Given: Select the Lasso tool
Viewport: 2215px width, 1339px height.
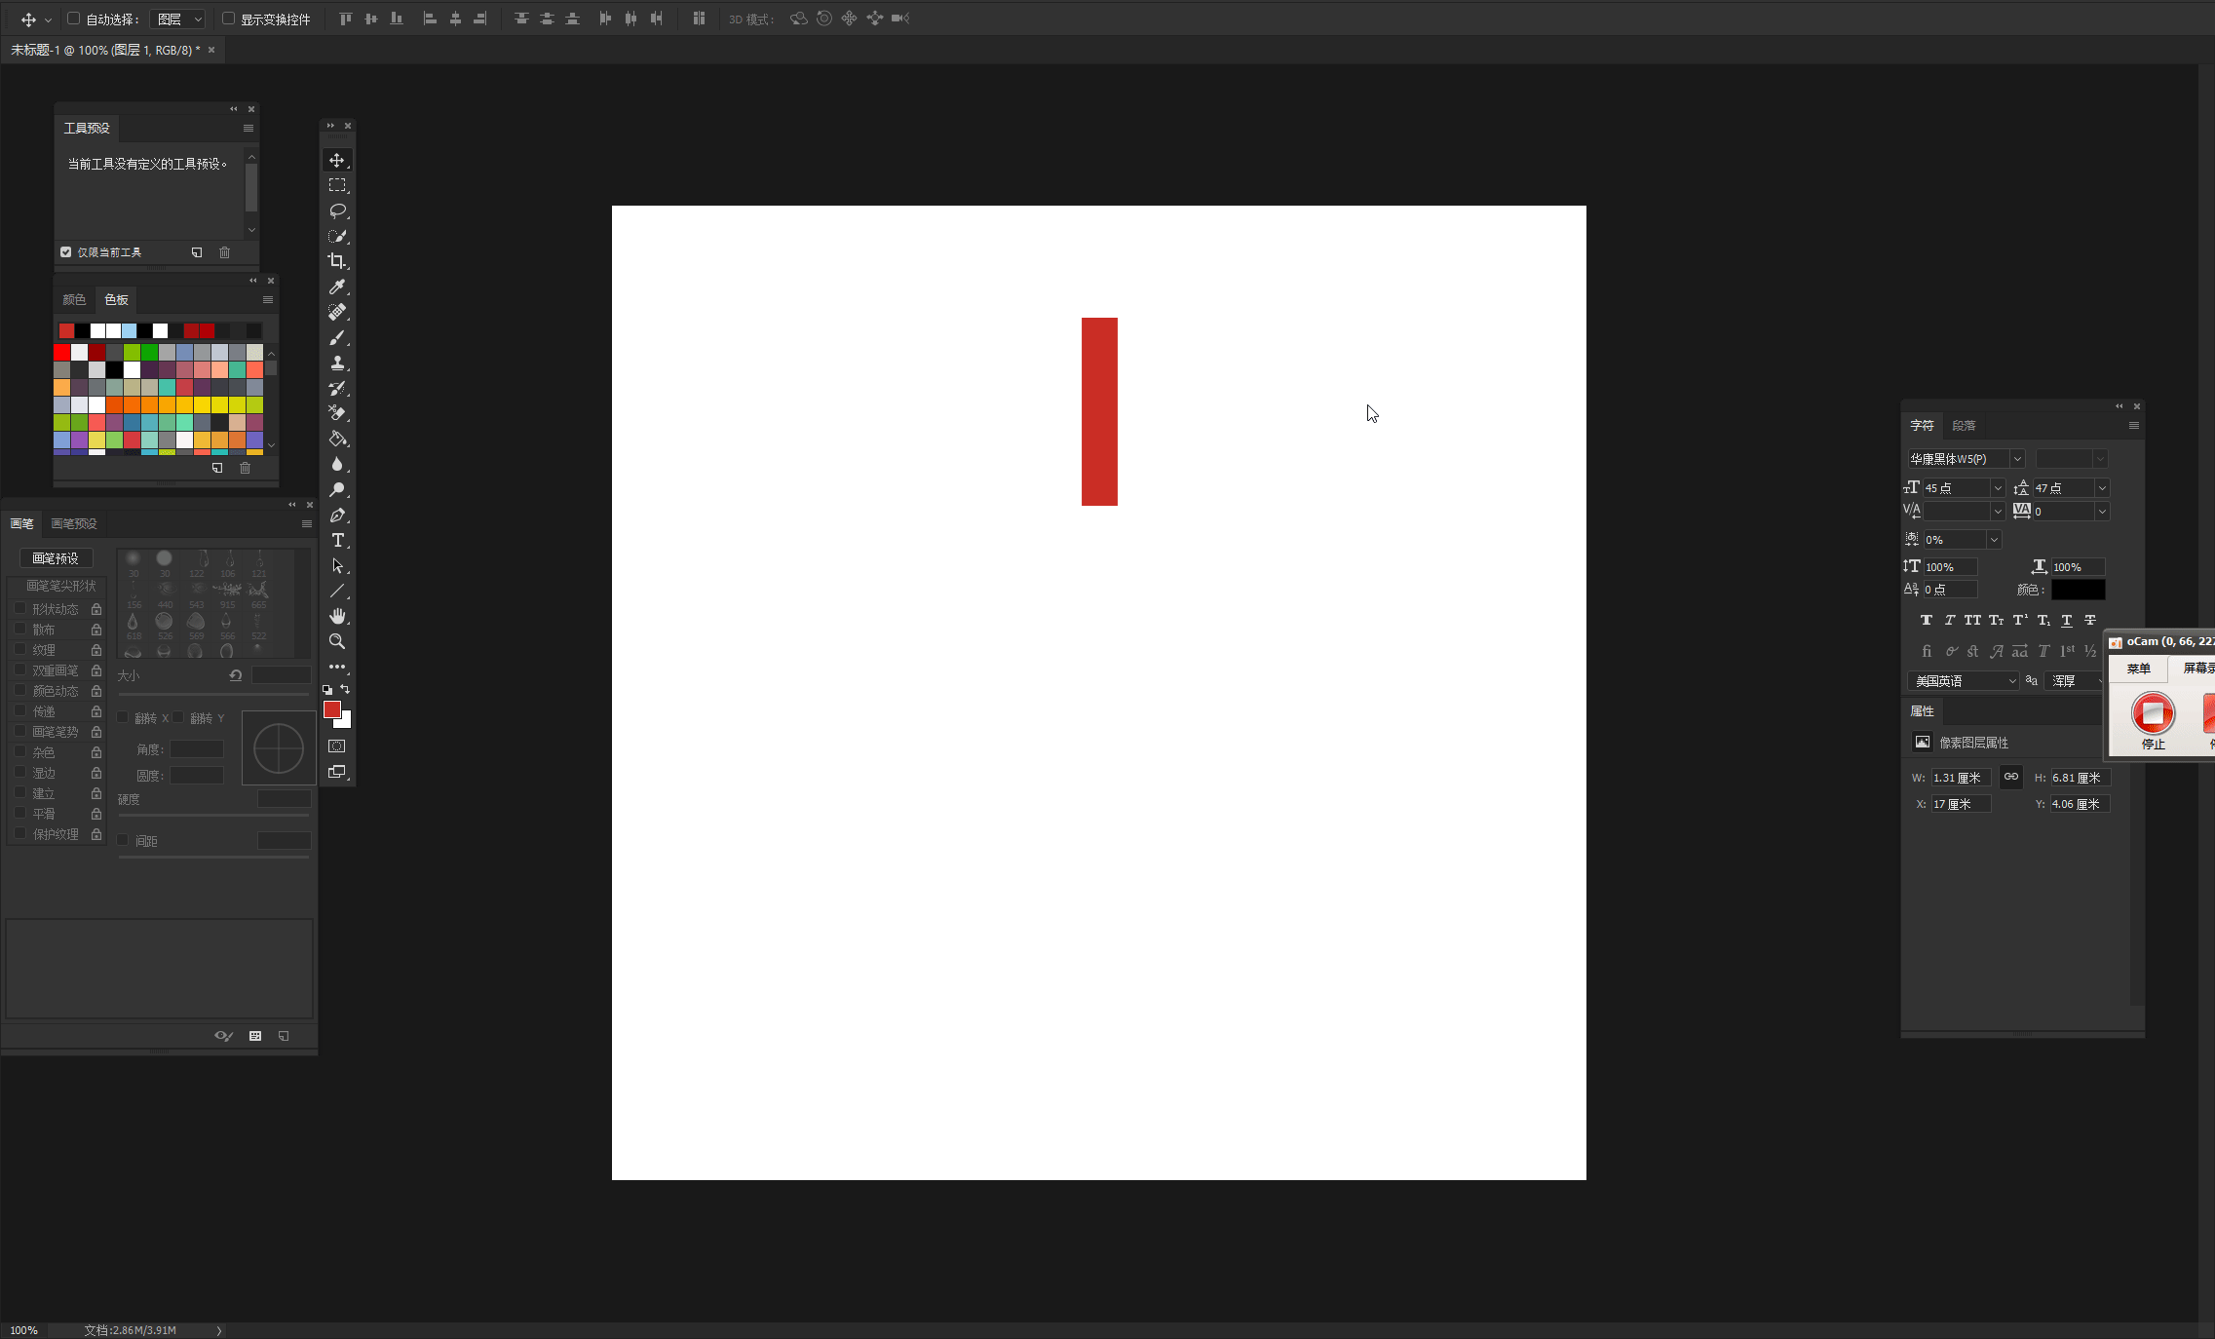Looking at the screenshot, I should click(337, 210).
